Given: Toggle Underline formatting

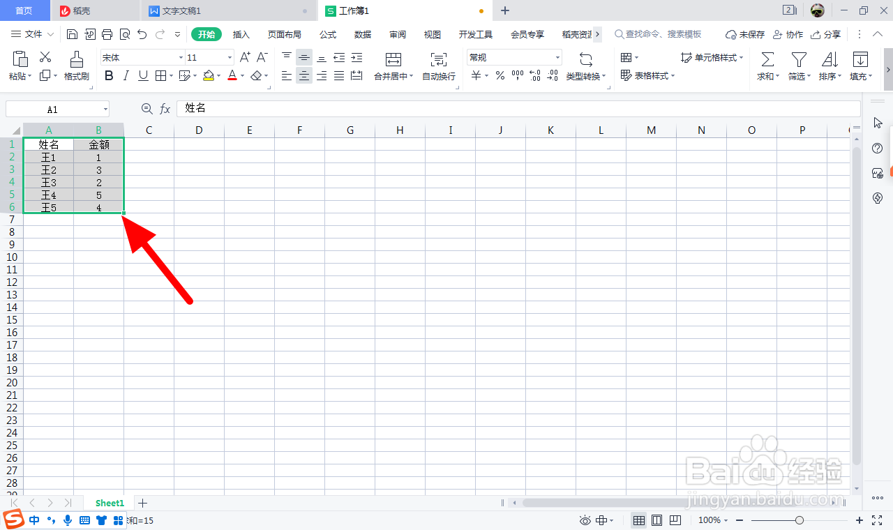Looking at the screenshot, I should (x=143, y=75).
